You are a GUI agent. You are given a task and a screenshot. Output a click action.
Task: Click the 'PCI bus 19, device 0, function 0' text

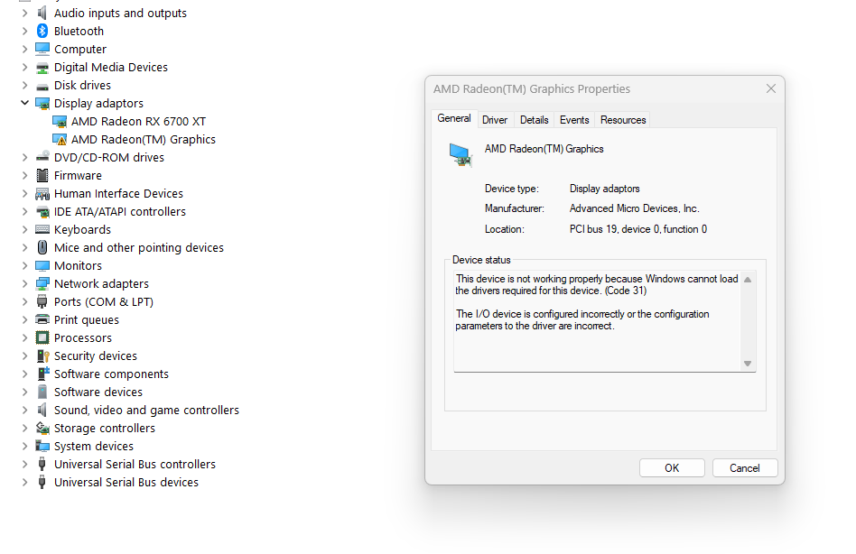pos(638,229)
